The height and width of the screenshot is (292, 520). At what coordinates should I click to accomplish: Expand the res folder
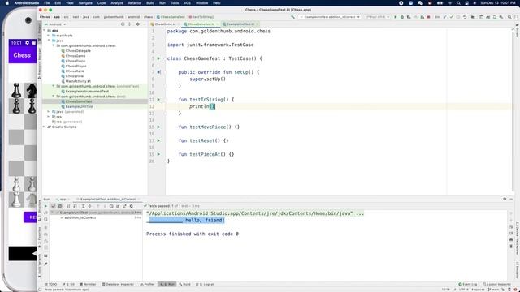(x=49, y=117)
